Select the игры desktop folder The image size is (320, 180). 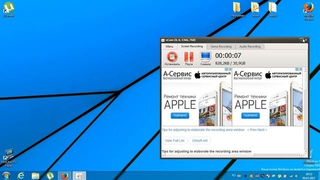pyautogui.click(x=255, y=9)
